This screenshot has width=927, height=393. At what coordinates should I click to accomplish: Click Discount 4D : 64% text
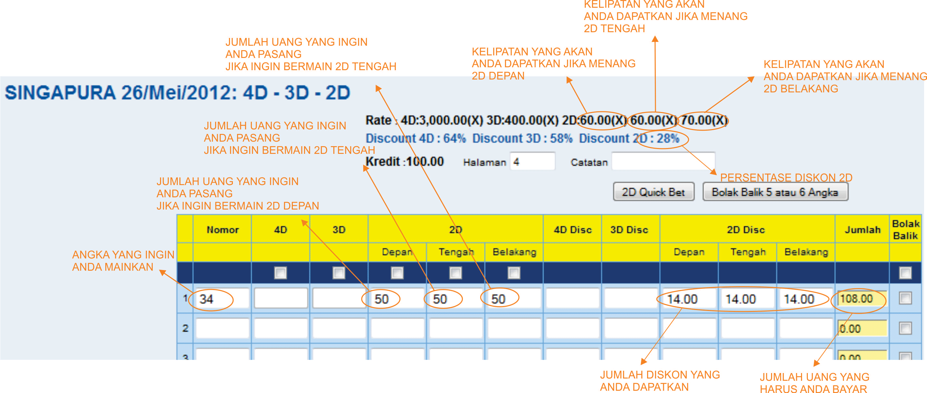coord(416,138)
